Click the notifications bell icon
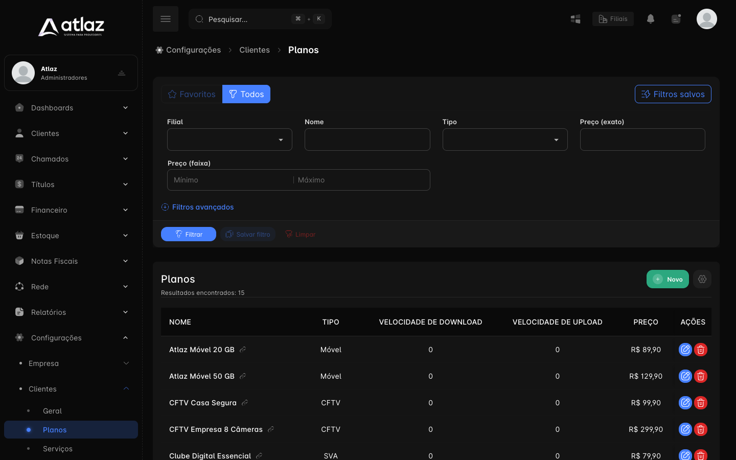Viewport: 736px width, 460px height. pos(650,19)
